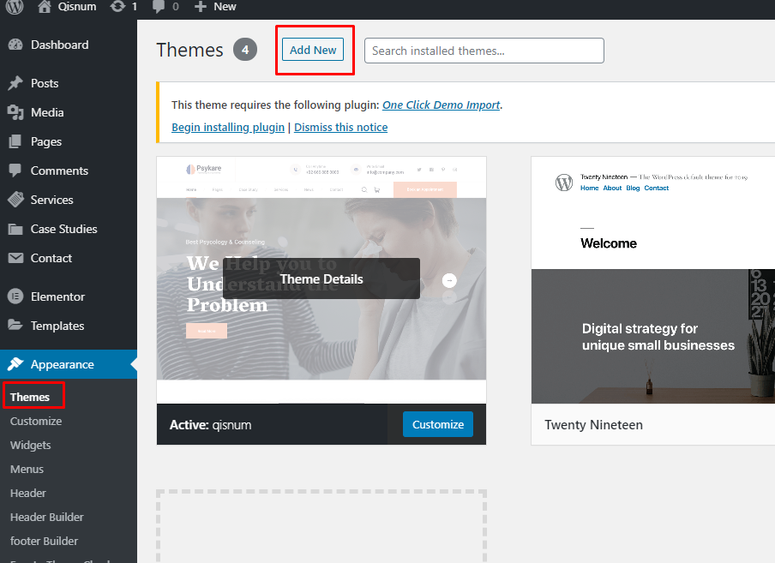Viewport: 775px width, 563px height.
Task: Open the updates icon in admin bar
Action: 117,7
